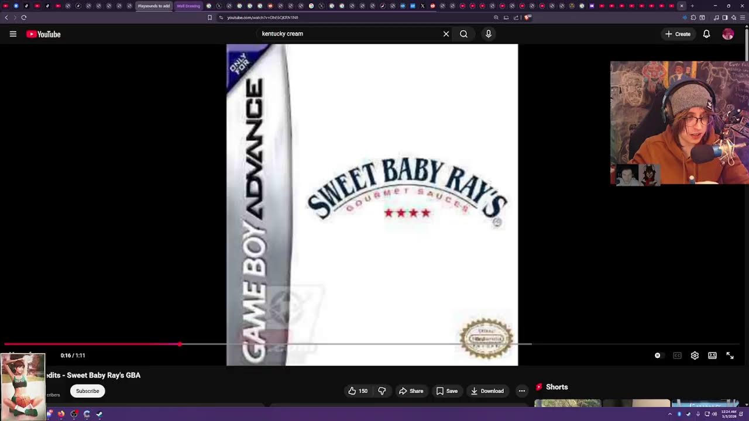
Task: Click the Shorts section heading
Action: click(556, 387)
